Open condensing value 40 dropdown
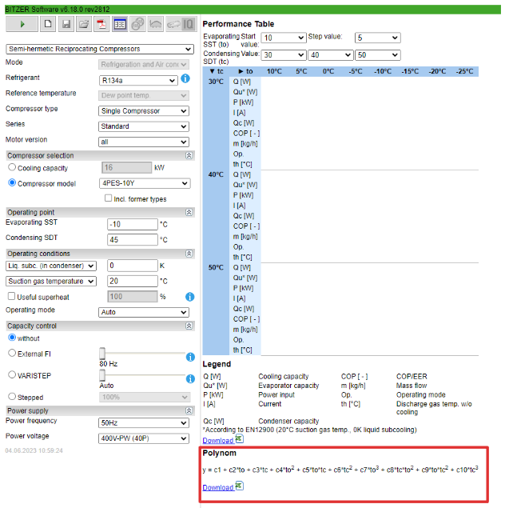This screenshot has height=508, width=509. [331, 55]
